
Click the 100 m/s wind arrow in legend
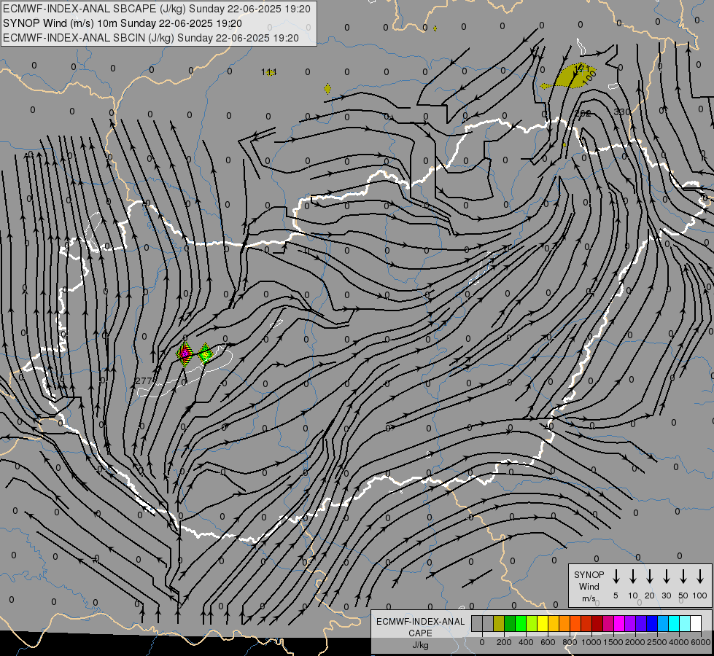click(700, 577)
